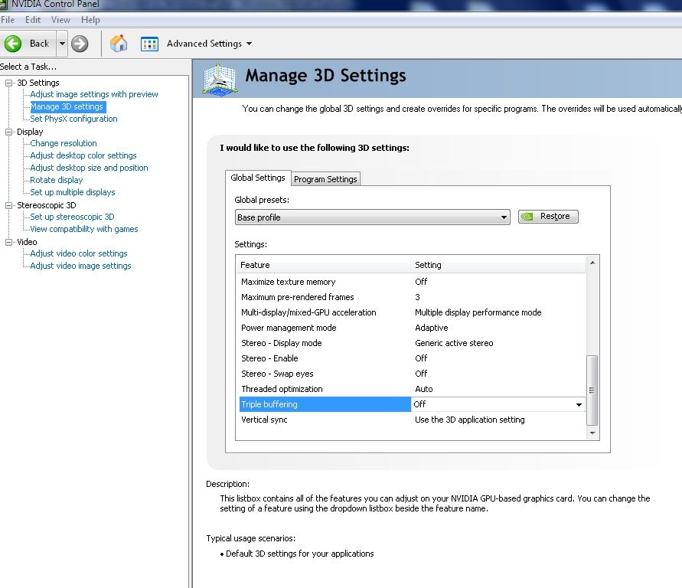Screen dimensions: 682x588
Task: Select the Power management mode row
Action: click(412, 328)
